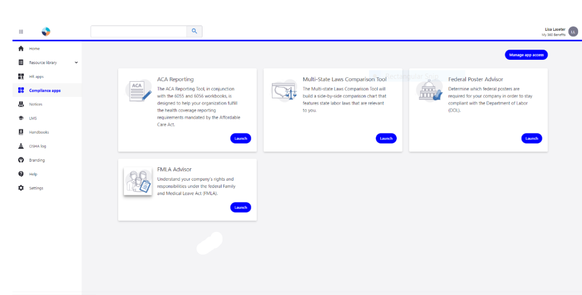The width and height of the screenshot is (582, 295).
Task: Open the Home sidebar icon
Action: (21, 48)
